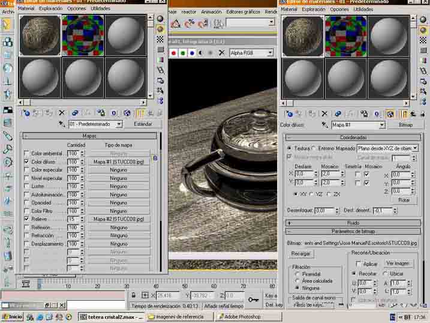Click Recargar bitmap button
The height and width of the screenshot is (323, 430).
point(301,253)
